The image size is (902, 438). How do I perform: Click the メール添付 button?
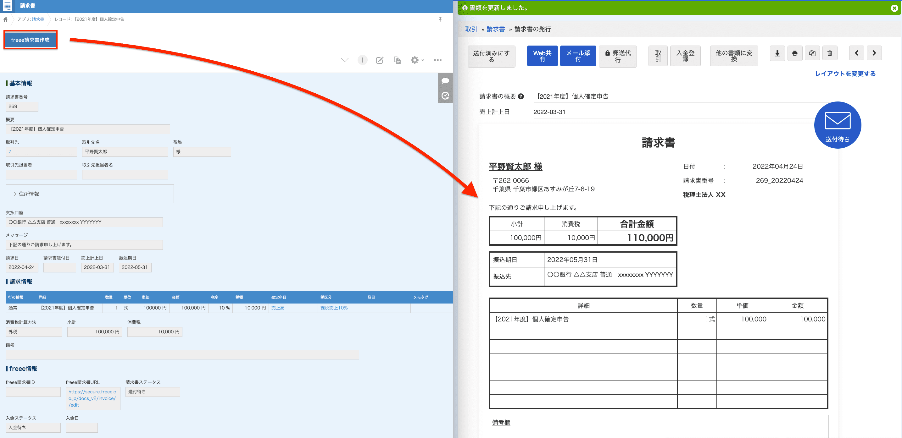pos(578,56)
